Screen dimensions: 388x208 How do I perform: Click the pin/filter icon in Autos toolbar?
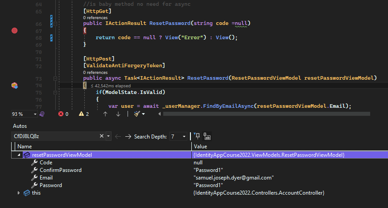(197, 136)
